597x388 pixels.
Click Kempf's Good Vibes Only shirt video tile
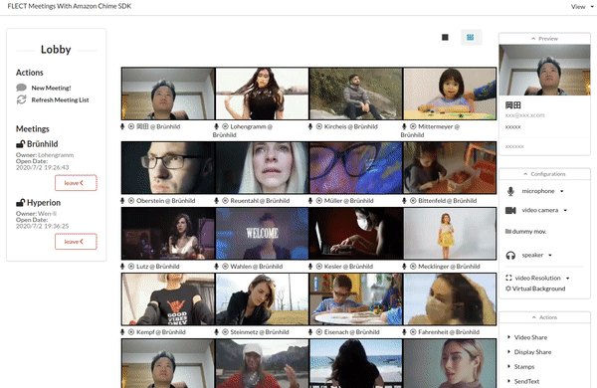pos(168,299)
